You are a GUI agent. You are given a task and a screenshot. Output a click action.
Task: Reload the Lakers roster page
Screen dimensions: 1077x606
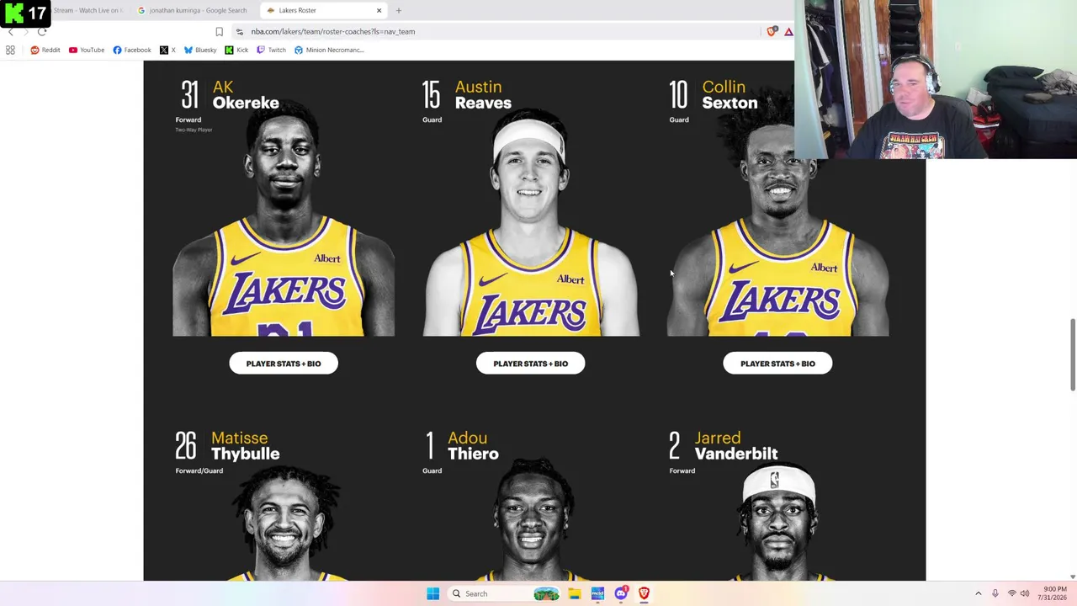[42, 31]
